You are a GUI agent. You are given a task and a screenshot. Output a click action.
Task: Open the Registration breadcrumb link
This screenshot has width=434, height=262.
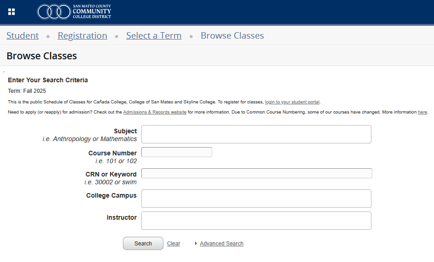click(x=82, y=35)
